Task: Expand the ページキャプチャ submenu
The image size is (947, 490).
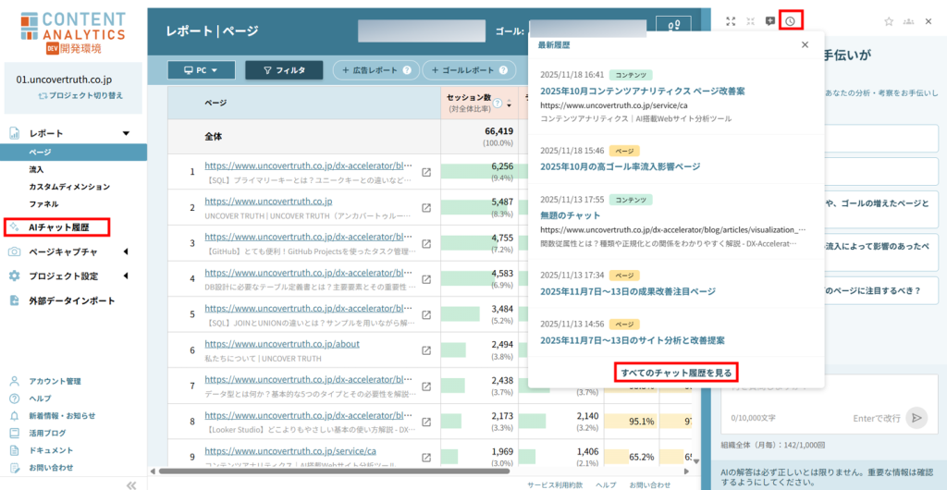Action: click(126, 251)
